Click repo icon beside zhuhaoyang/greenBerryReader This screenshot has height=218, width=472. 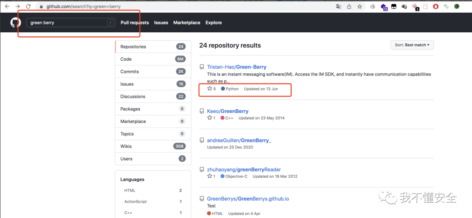[202, 170]
